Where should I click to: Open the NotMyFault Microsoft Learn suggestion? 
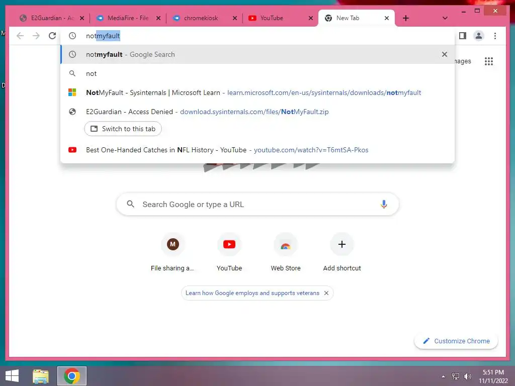[x=257, y=92]
